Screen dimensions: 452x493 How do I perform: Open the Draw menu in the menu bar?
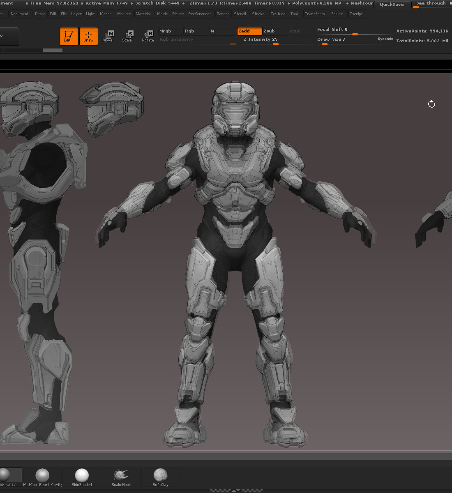[x=40, y=14]
